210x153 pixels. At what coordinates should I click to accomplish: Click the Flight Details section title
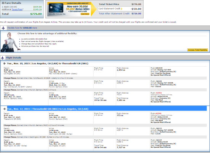point(13,58)
